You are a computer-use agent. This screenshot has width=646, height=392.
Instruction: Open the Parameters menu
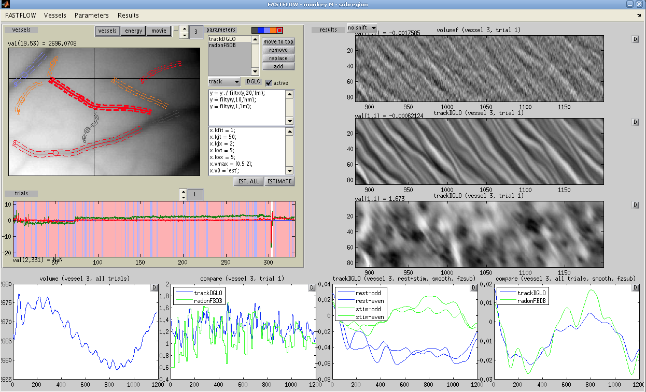point(92,16)
